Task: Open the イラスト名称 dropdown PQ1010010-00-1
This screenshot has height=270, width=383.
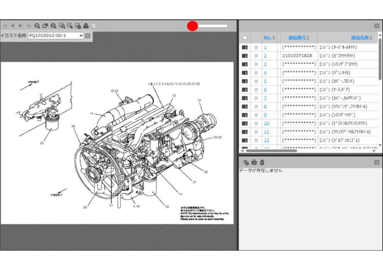Action: click(56, 36)
